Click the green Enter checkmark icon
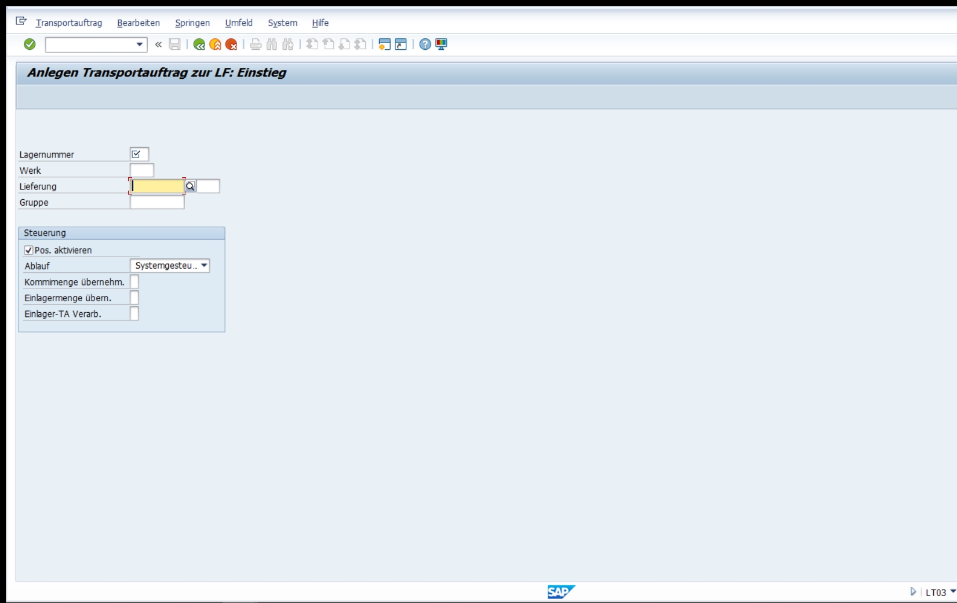The height and width of the screenshot is (603, 957). pyautogui.click(x=30, y=44)
